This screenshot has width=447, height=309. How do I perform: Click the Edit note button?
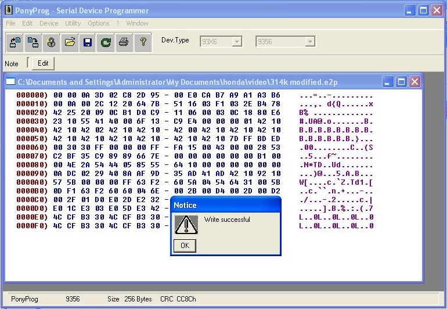click(x=43, y=63)
